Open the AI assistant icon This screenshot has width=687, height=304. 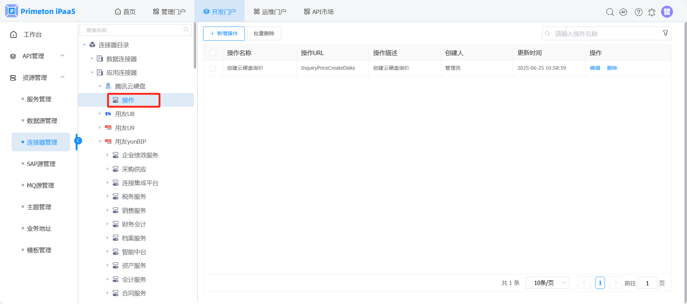pos(623,12)
